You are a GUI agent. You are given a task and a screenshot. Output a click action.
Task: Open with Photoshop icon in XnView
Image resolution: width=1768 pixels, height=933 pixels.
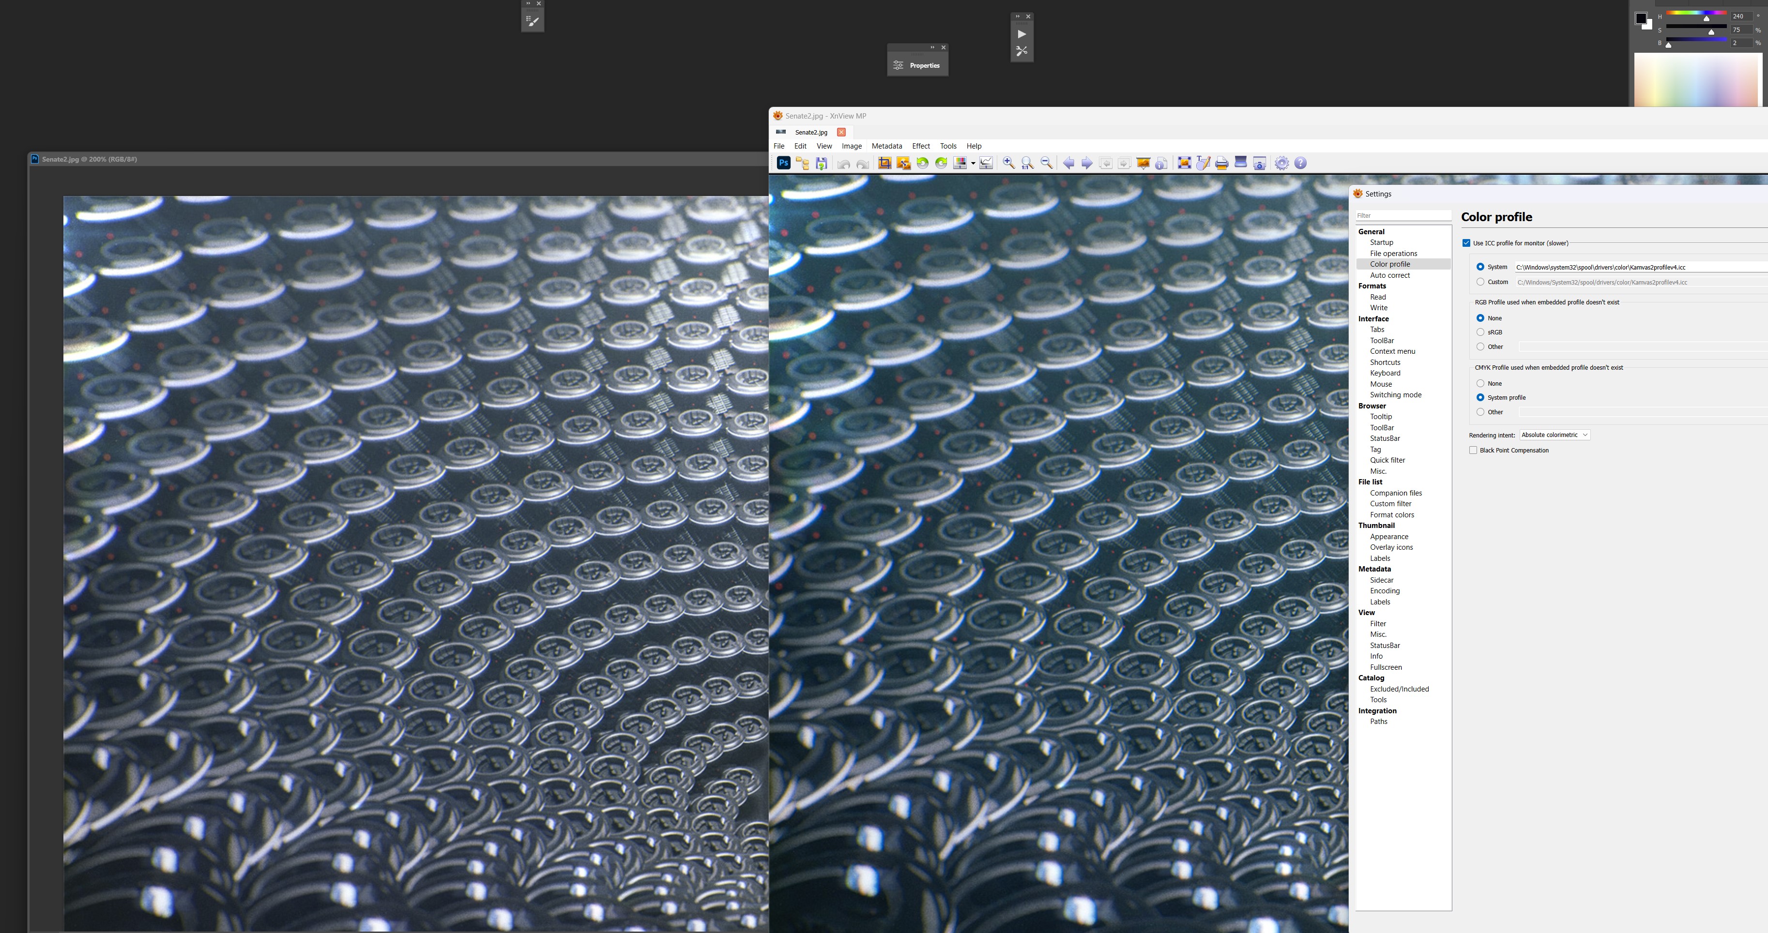(x=783, y=163)
